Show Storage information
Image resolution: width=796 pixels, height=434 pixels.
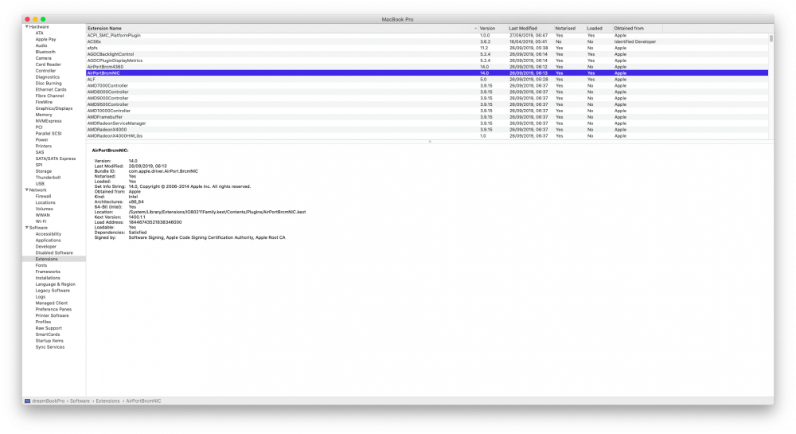(44, 171)
